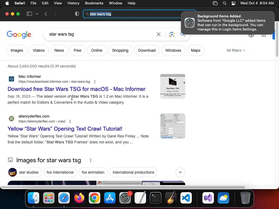Open the Window menu in the menu bar
The width and height of the screenshot is (279, 209).
point(116,3)
